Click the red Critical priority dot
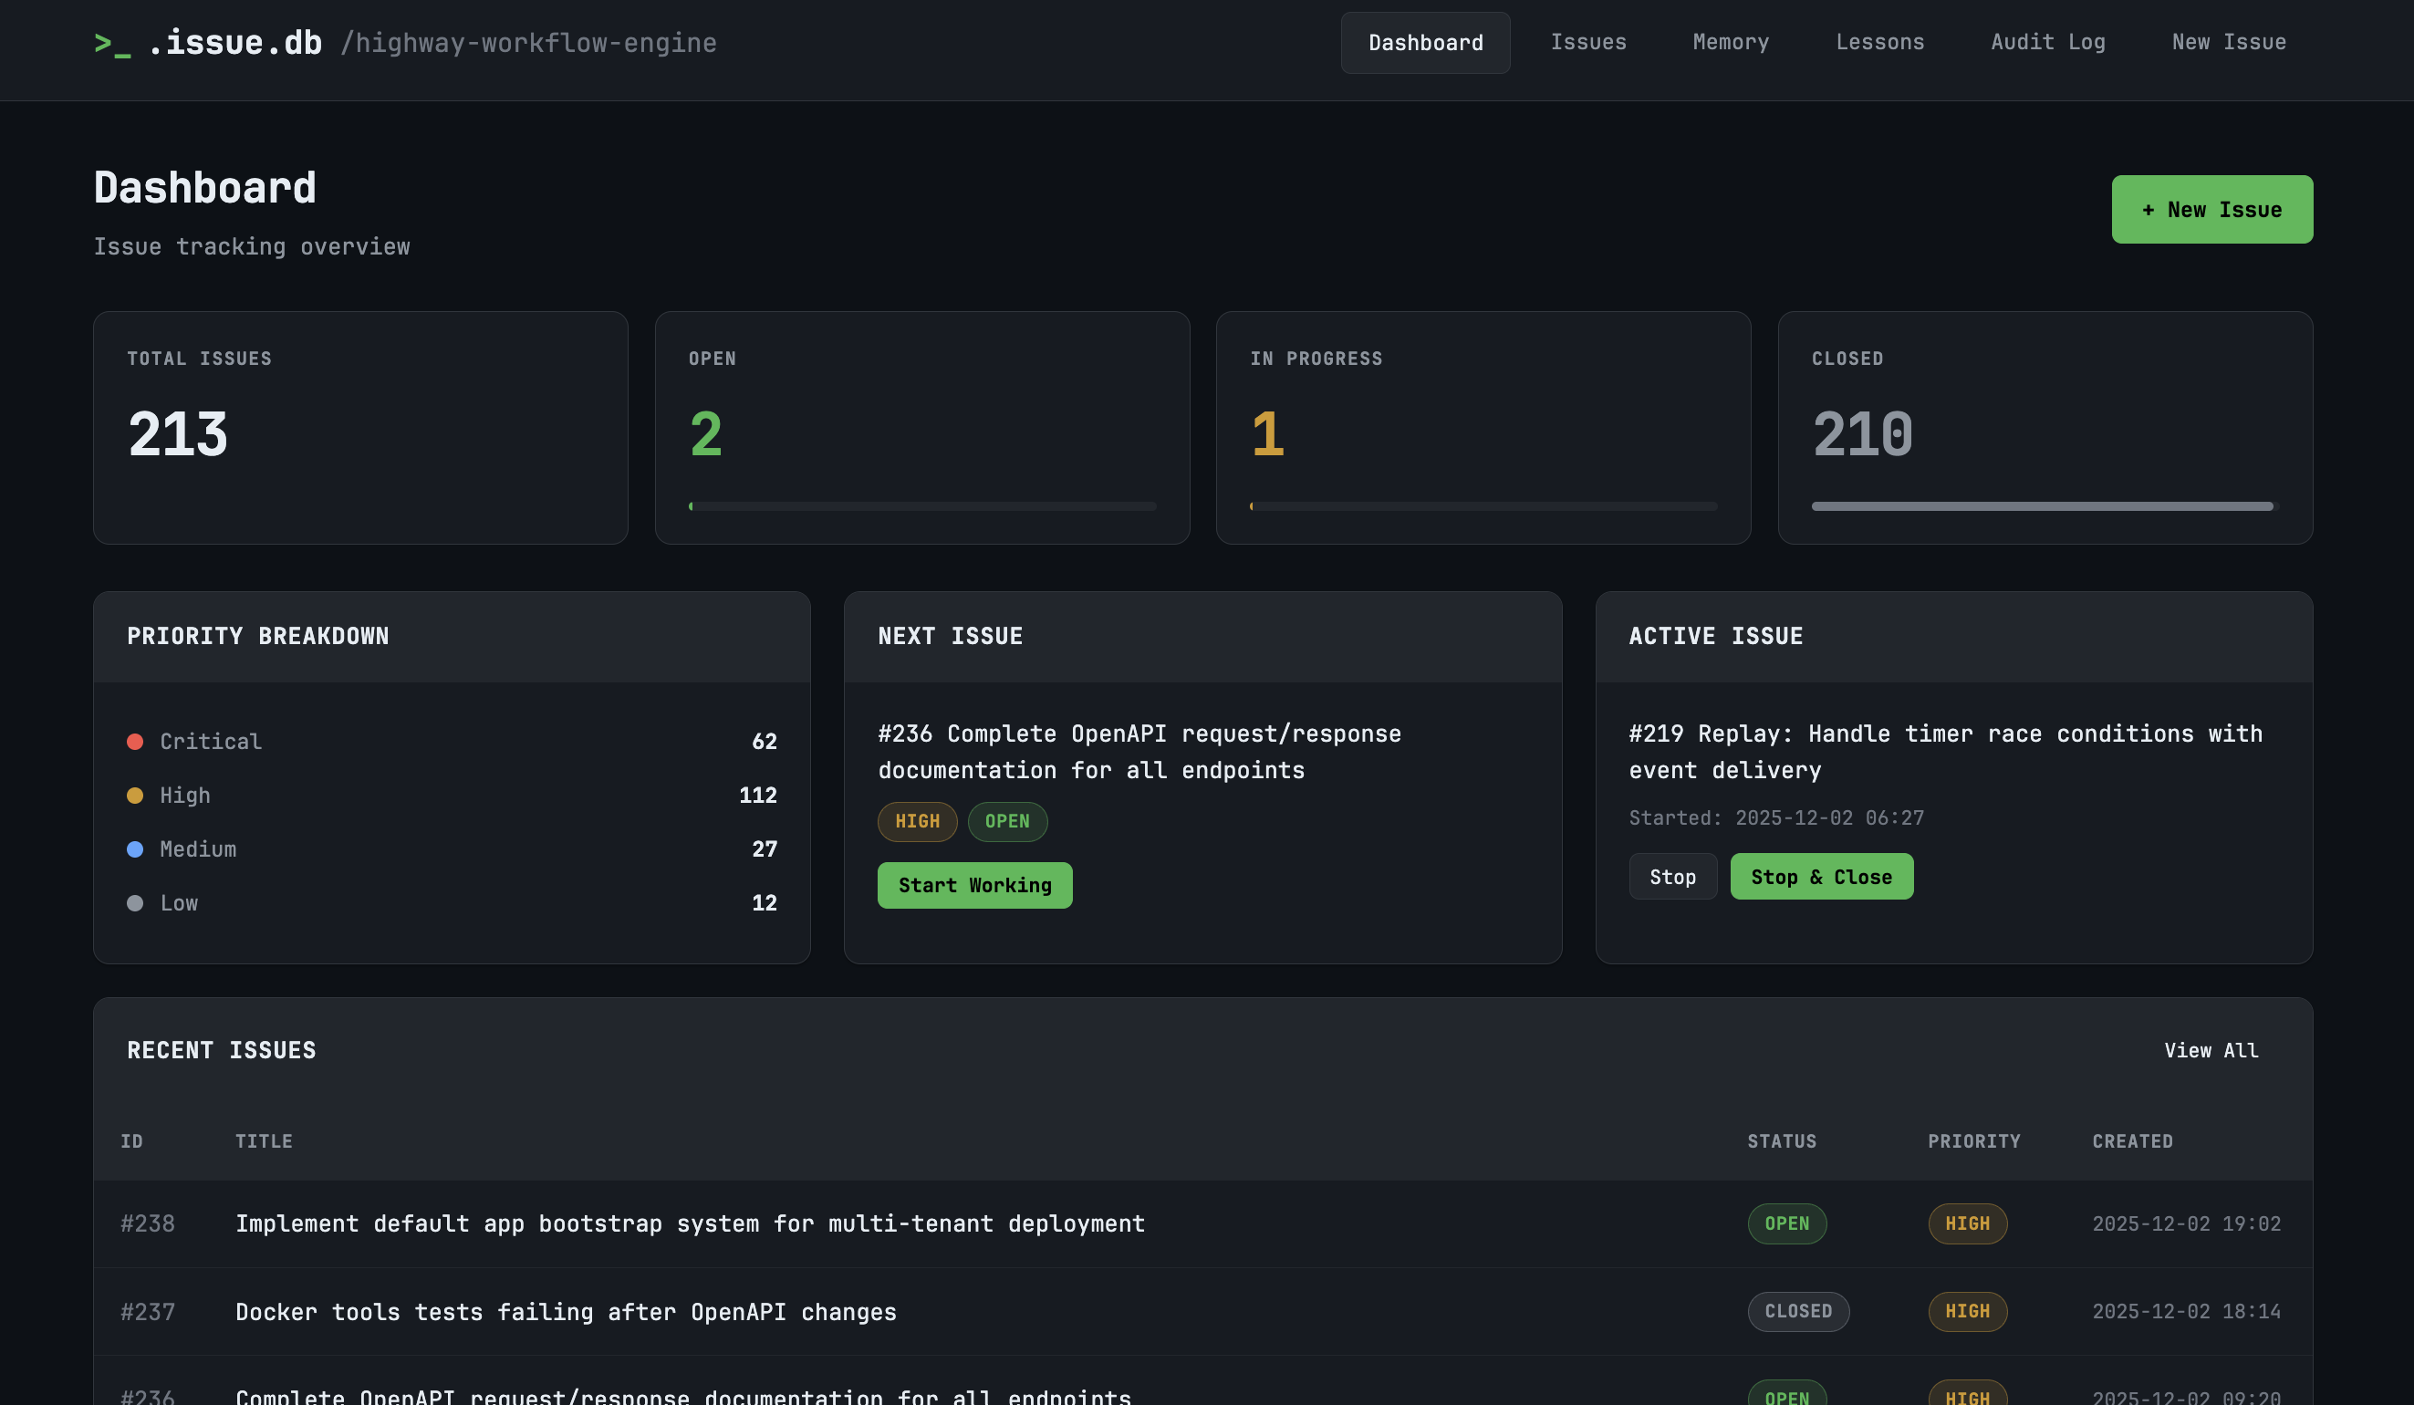This screenshot has height=1405, width=2414. click(135, 742)
